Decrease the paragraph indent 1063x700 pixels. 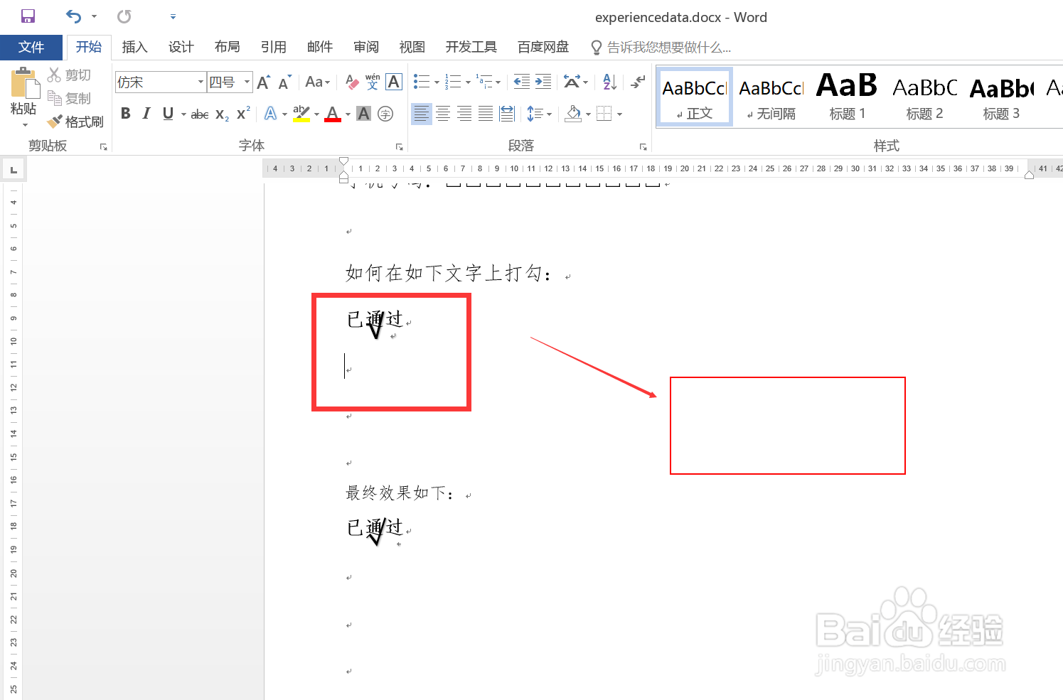pos(521,82)
